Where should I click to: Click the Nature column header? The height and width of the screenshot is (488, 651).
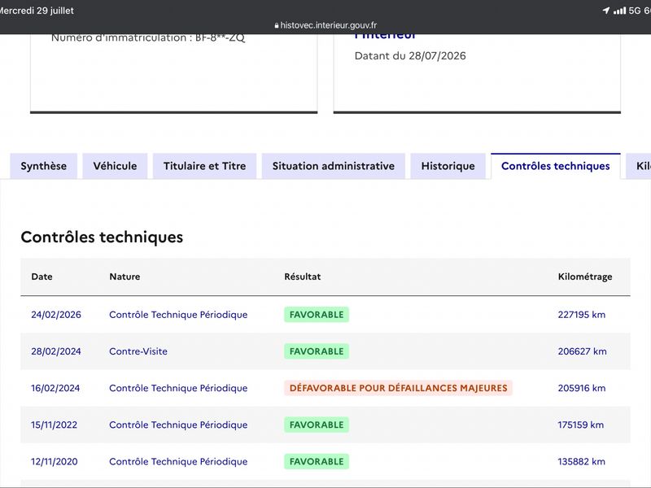pyautogui.click(x=125, y=277)
